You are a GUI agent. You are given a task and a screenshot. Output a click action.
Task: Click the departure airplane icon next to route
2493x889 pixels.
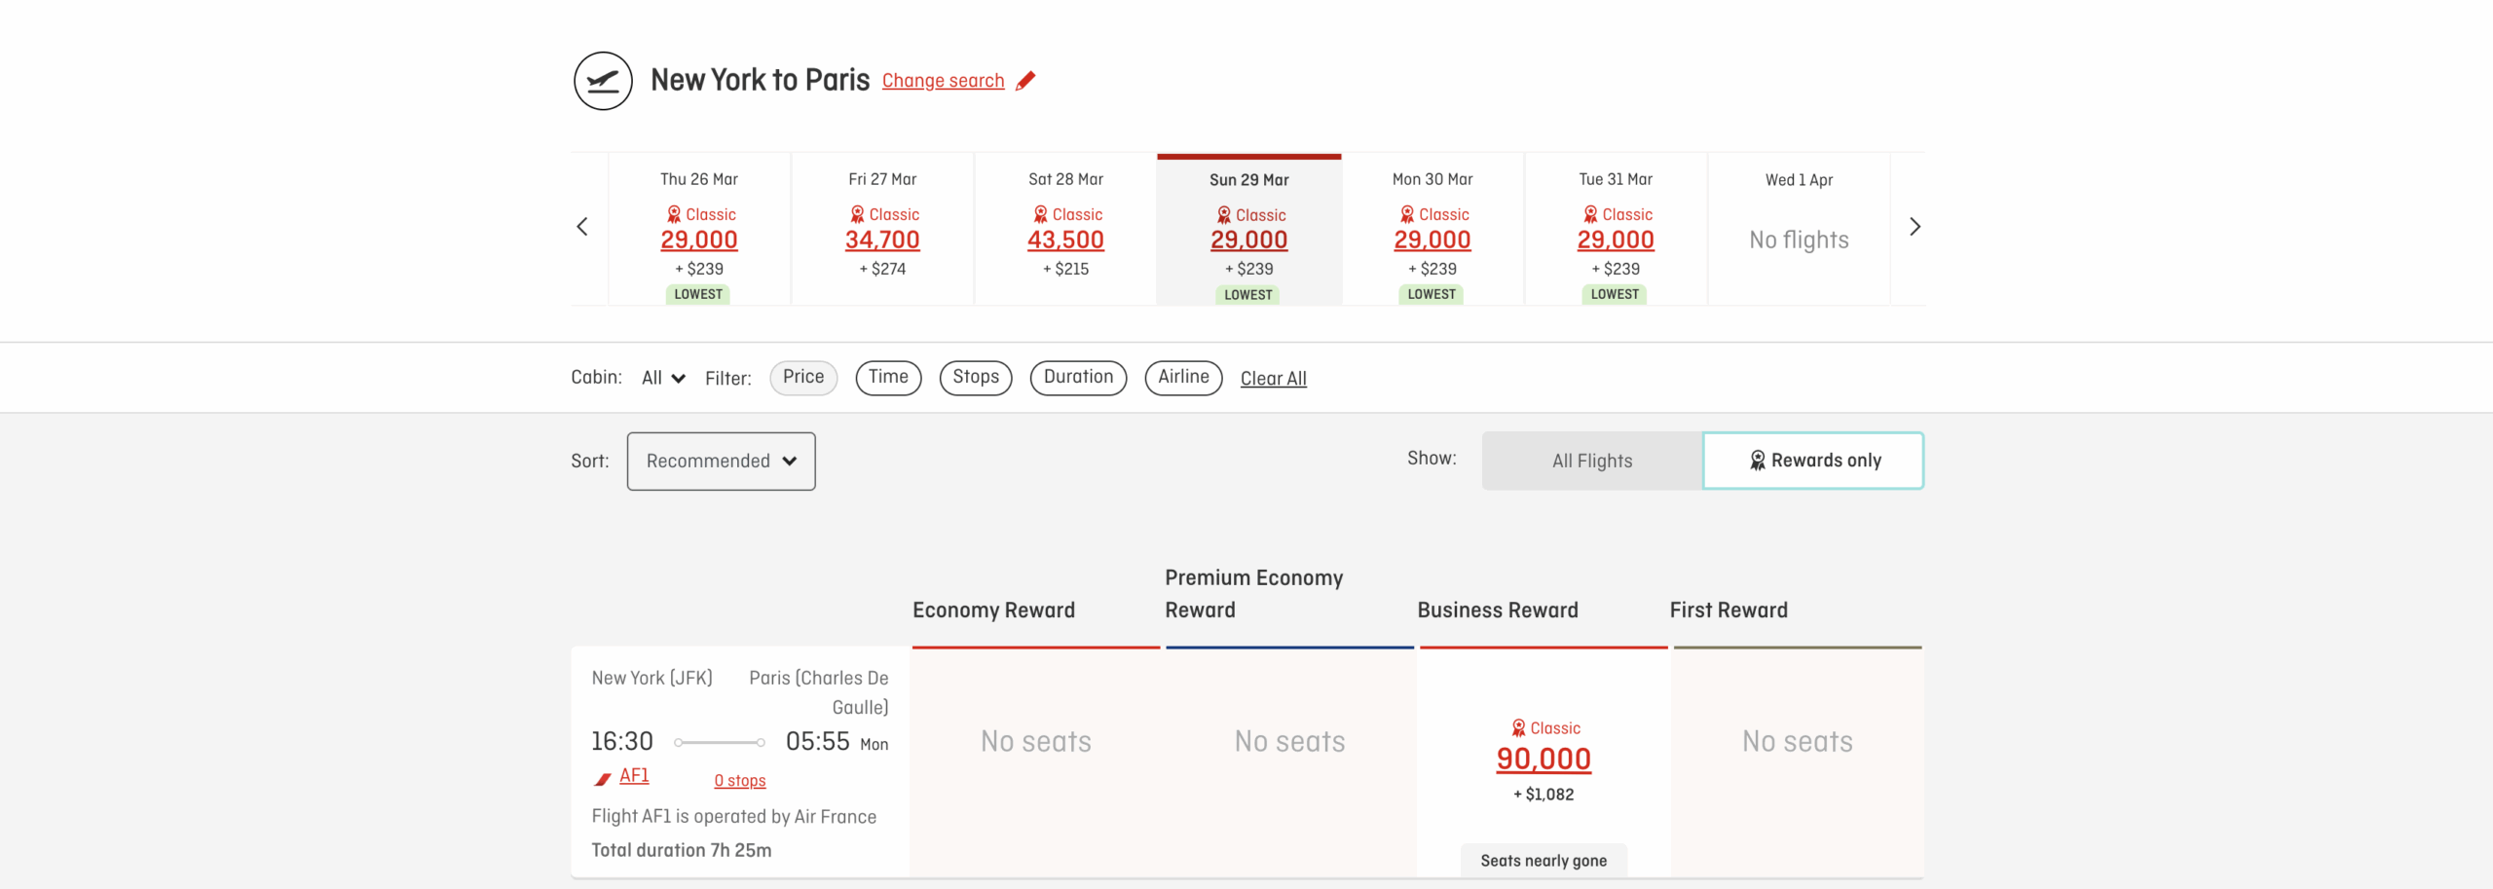(602, 80)
